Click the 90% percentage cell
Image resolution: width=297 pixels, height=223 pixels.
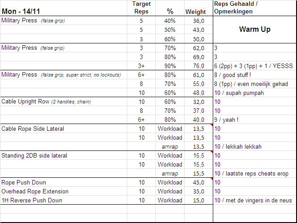click(x=170, y=66)
